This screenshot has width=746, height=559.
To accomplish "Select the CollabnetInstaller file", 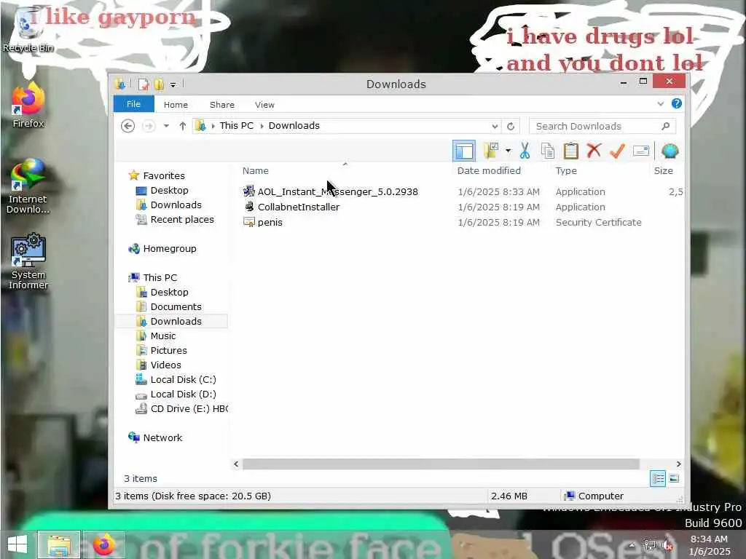I will coord(298,207).
